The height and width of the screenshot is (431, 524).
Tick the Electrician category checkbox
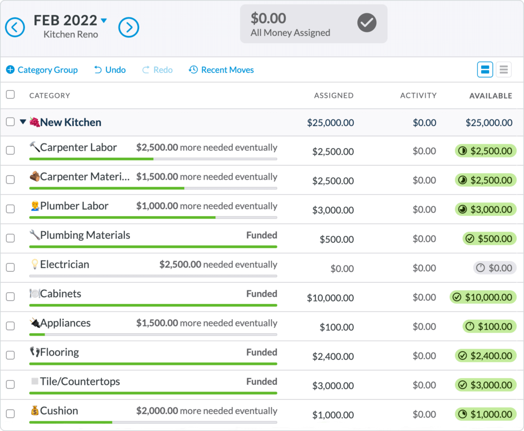10,268
